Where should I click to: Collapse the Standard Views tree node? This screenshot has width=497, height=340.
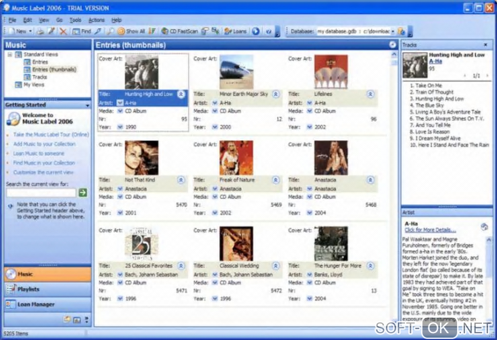pos(10,55)
